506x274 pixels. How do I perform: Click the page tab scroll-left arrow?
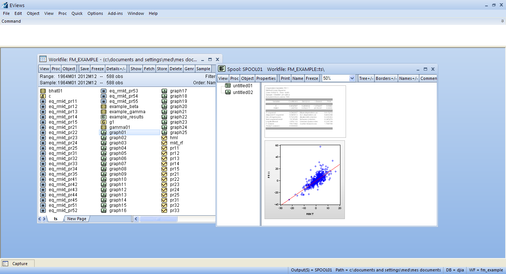coord(40,219)
